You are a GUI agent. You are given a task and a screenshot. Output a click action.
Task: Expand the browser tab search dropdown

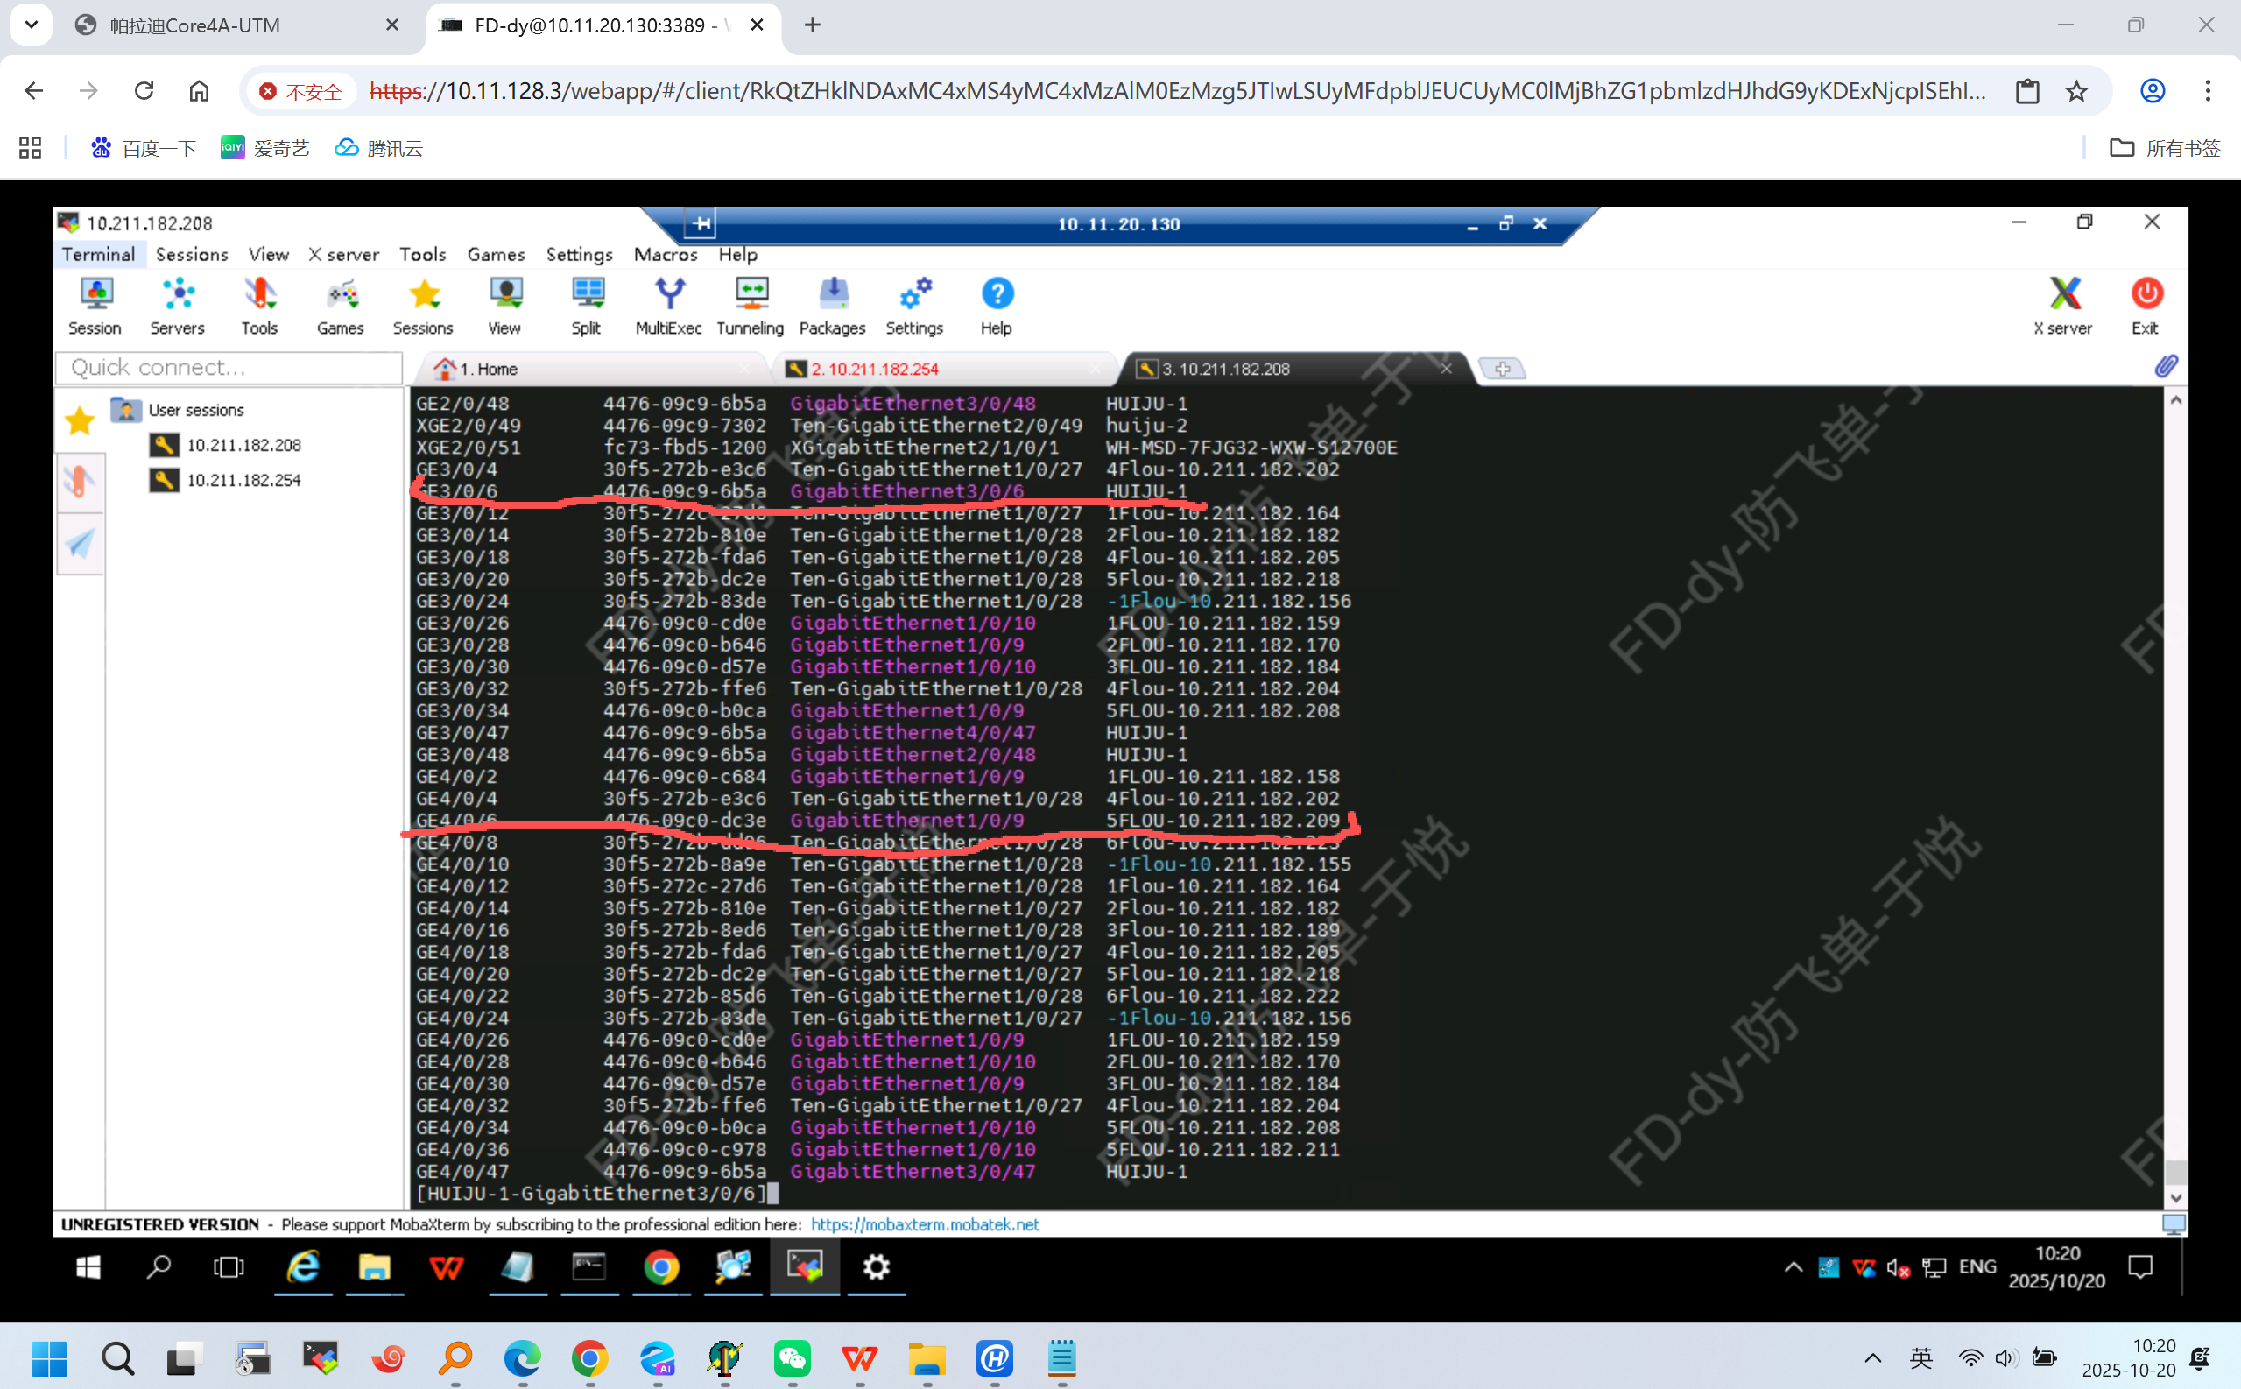32,25
